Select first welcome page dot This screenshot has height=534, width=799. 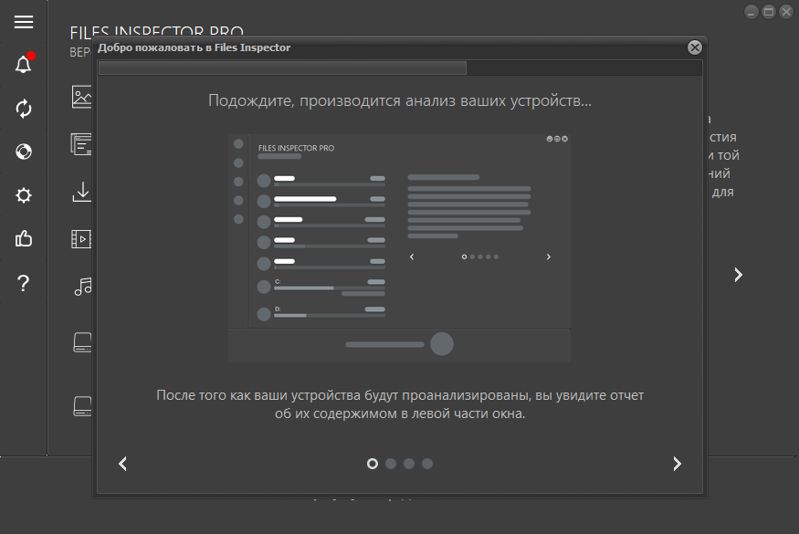point(373,464)
